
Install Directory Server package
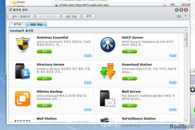tap(44, 78)
